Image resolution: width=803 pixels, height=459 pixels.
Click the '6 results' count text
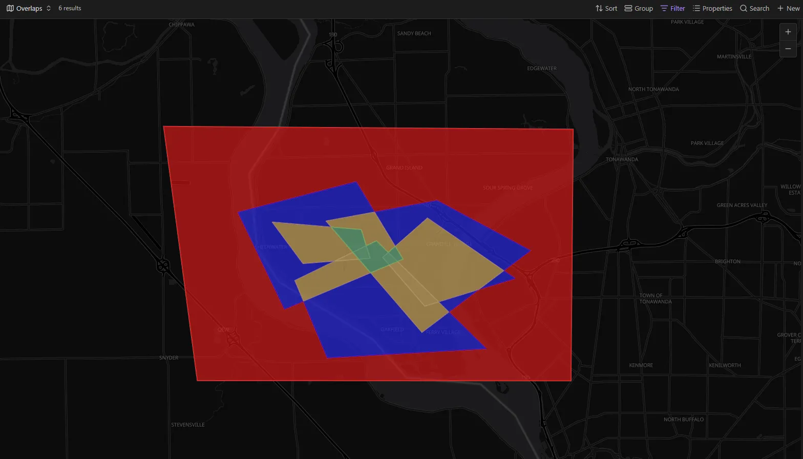[70, 8]
